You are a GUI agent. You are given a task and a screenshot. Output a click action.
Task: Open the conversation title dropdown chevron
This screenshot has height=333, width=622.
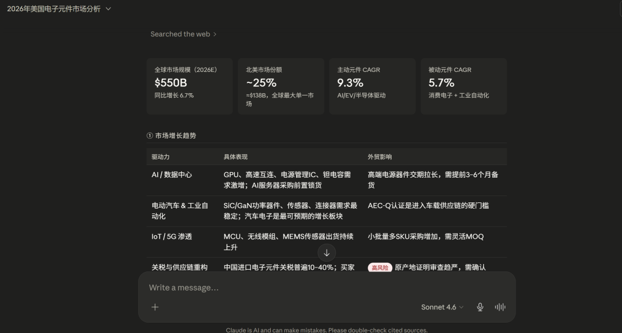coord(108,9)
